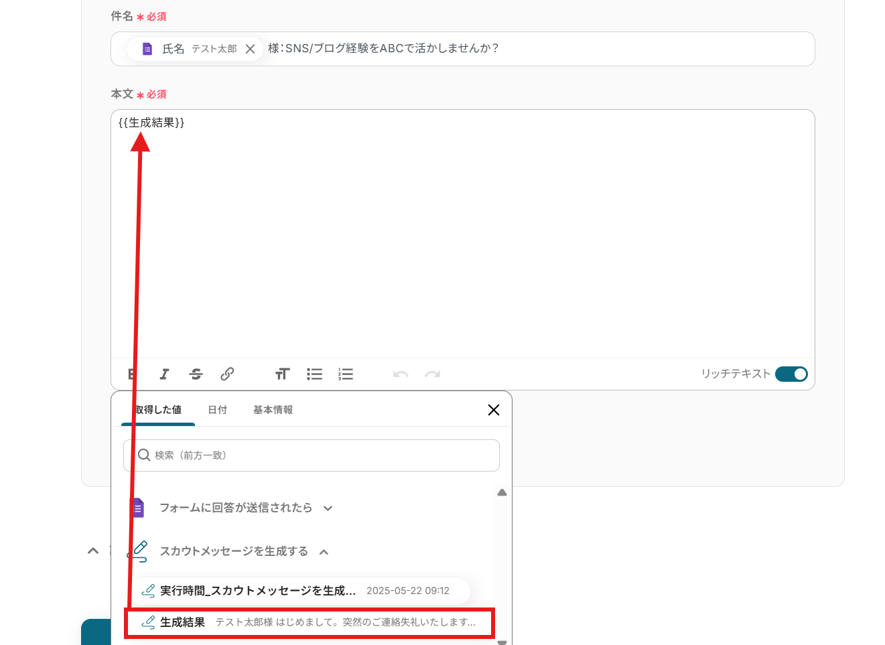Expand フォームに回答が送信されたら section
Viewport: 885px width, 645px height.
(328, 508)
